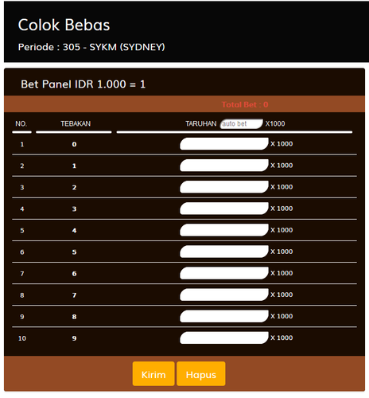Focus the taruhan input for tebakan 2

pyautogui.click(x=224, y=187)
